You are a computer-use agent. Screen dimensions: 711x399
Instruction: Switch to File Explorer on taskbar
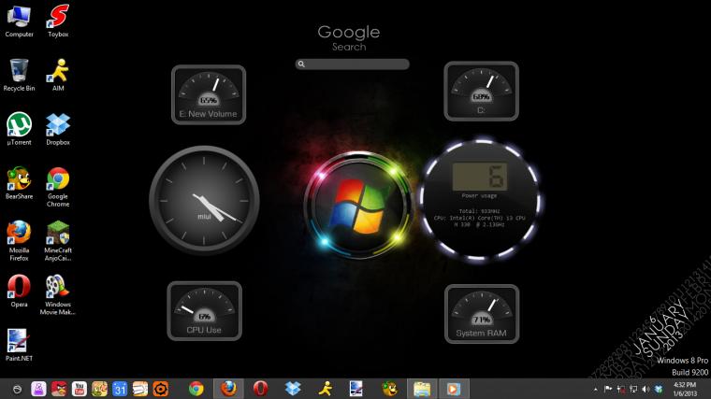point(422,389)
